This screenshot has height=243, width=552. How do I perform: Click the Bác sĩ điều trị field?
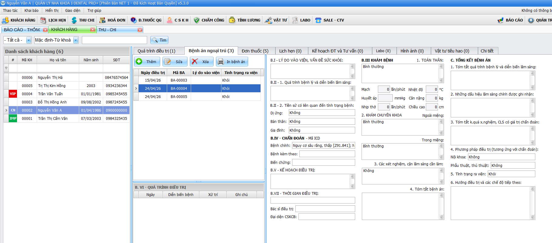click(325, 209)
